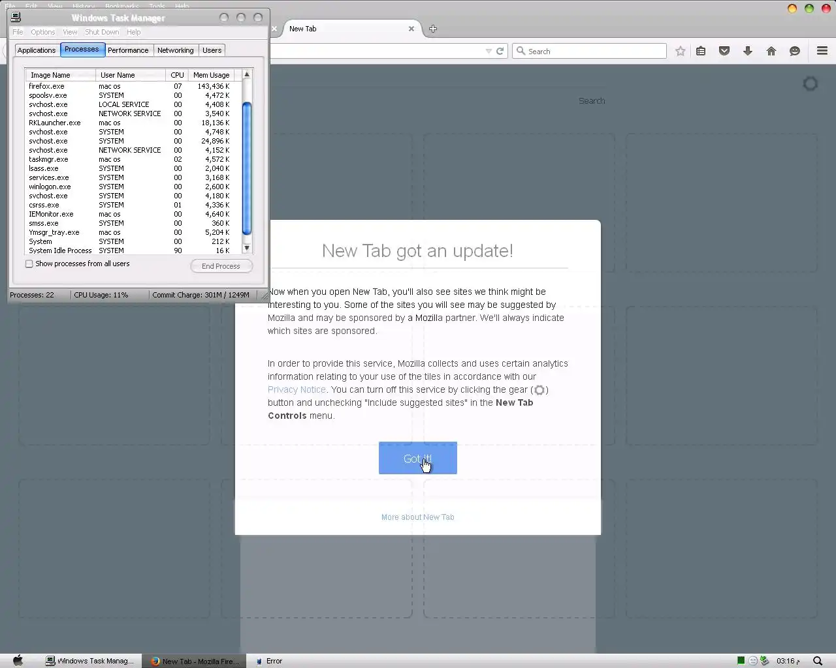The height and width of the screenshot is (668, 836).
Task: Enable Show processes from all users
Action: click(x=29, y=264)
